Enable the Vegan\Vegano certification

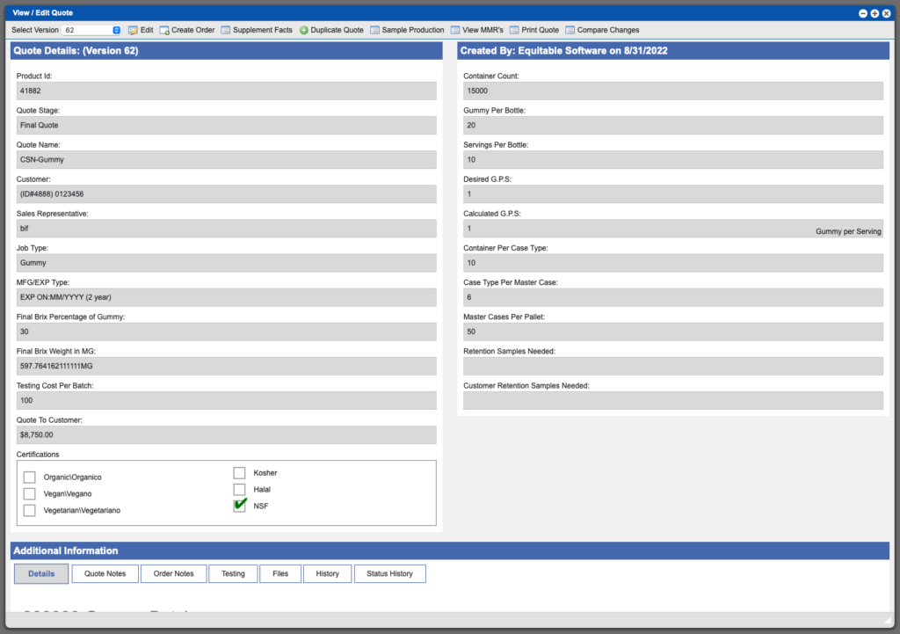(x=29, y=493)
